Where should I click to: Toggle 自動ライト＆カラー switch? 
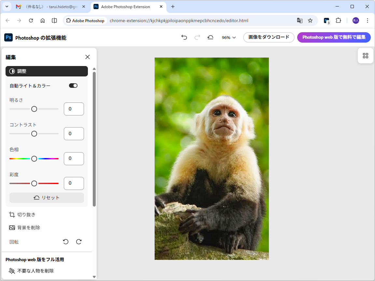[73, 86]
